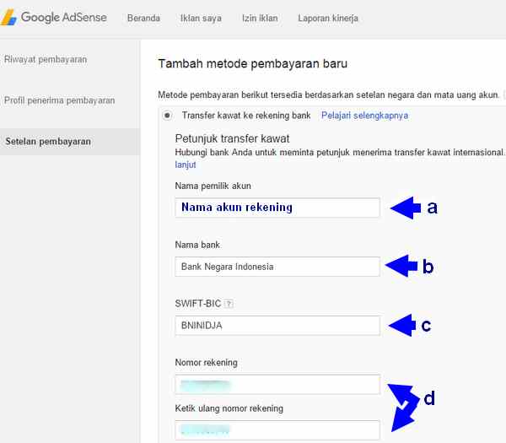Screen dimensions: 506x443
Task: Switch to Laporan kinerja tab
Action: coord(328,18)
